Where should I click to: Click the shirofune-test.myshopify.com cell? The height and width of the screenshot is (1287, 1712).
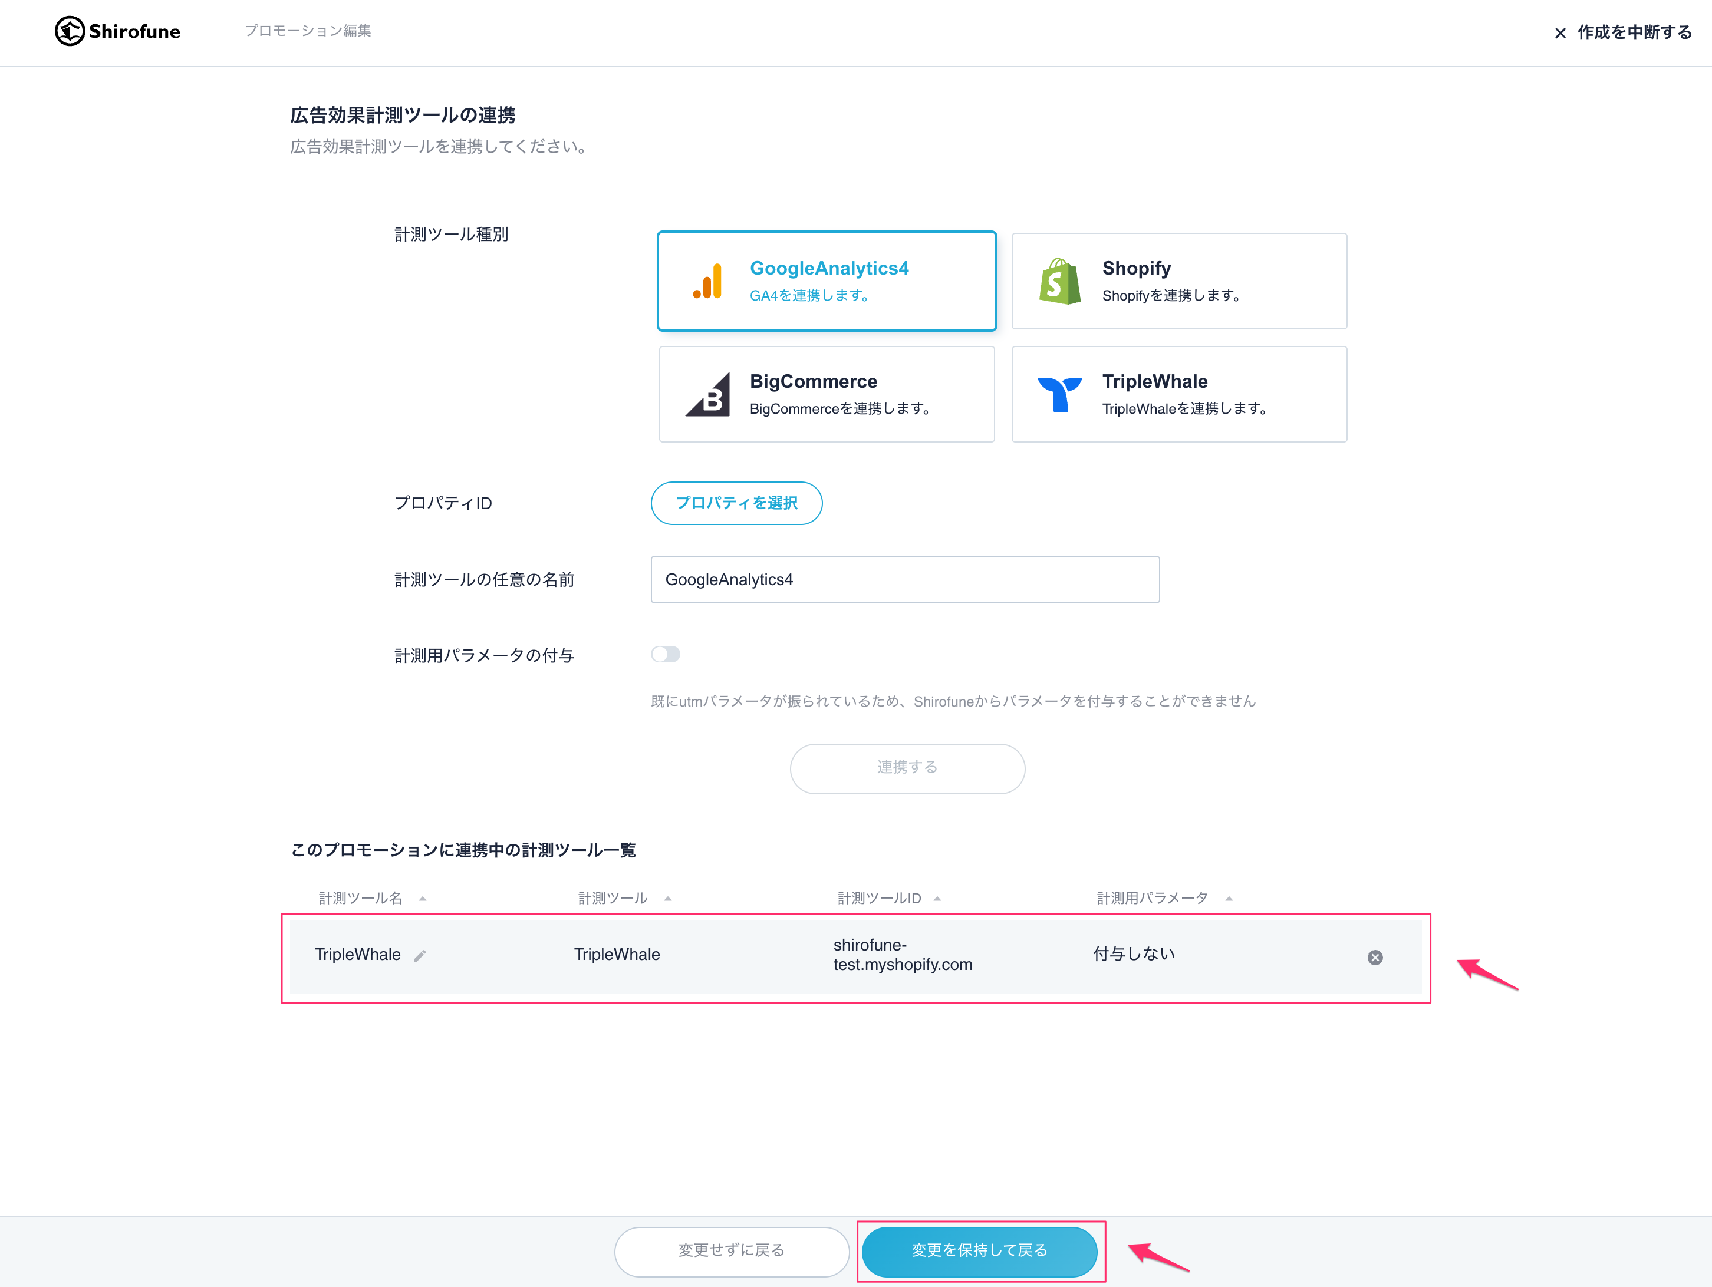[903, 955]
